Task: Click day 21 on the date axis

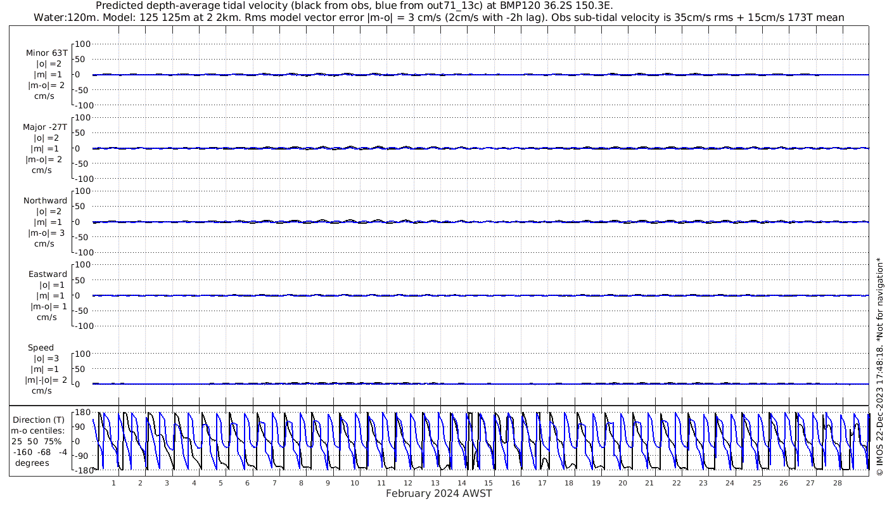Action: (649, 483)
